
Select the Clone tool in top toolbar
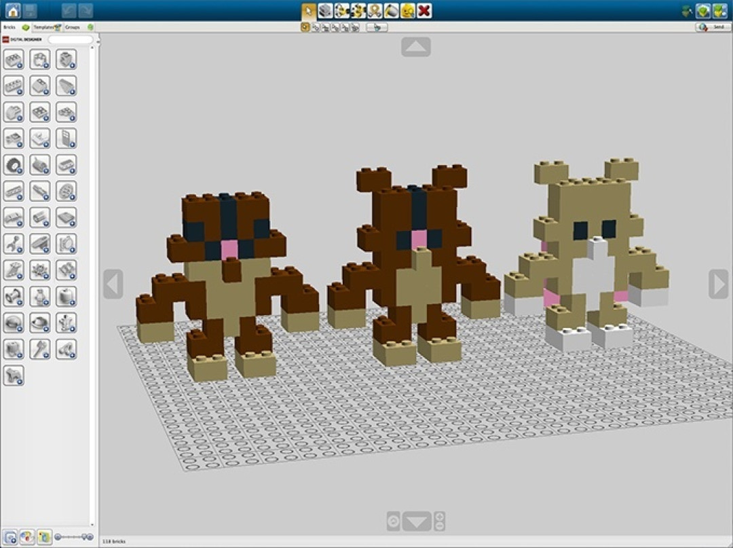click(325, 10)
